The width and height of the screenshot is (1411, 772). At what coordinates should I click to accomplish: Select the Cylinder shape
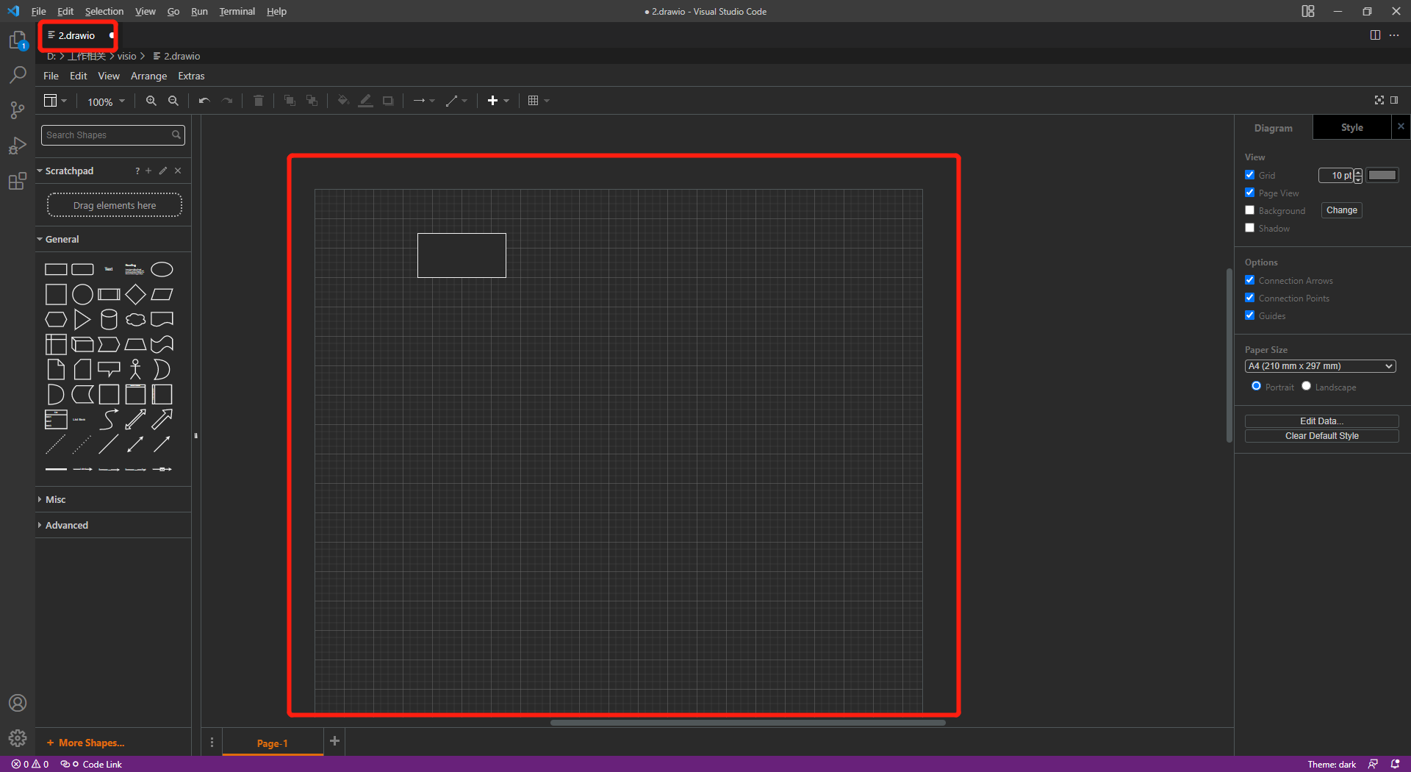[x=109, y=319]
